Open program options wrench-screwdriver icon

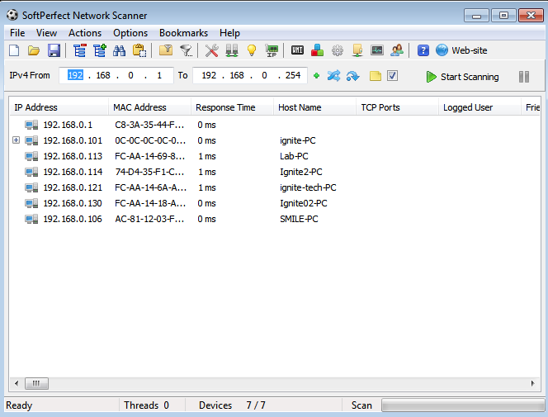pyautogui.click(x=212, y=50)
